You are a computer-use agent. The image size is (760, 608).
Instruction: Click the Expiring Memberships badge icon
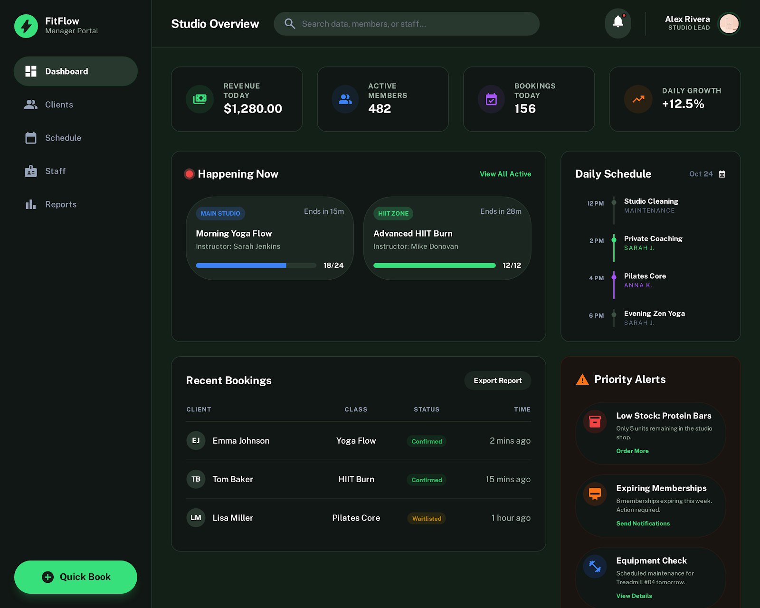pos(595,494)
